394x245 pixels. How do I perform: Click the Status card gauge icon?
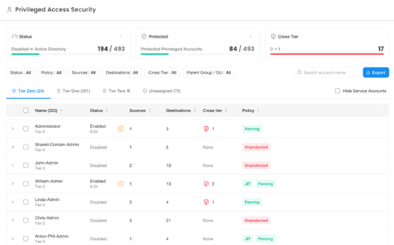(15, 37)
